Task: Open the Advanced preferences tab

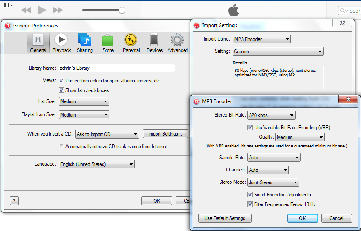Action: coord(177,43)
